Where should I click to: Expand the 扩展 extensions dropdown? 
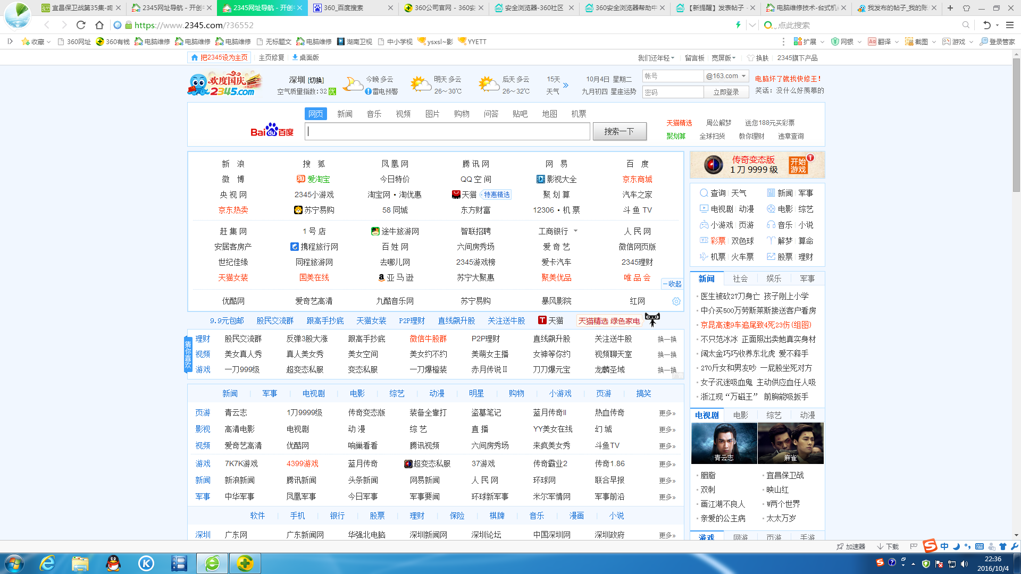[x=822, y=41]
